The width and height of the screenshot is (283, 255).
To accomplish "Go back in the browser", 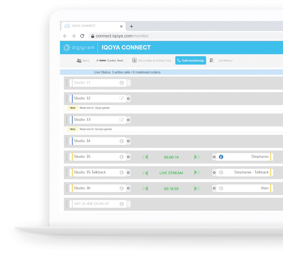I will [65, 36].
